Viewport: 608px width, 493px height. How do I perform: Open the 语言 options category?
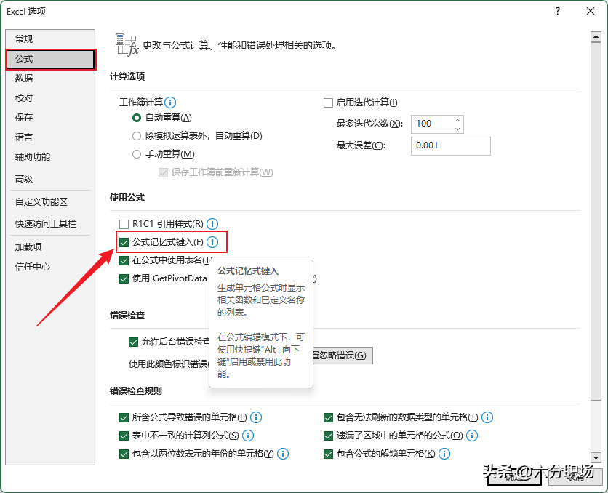[x=50, y=137]
